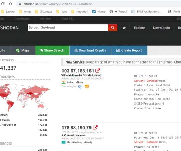Open the temp bookmark folder
The image size is (181, 151).
coord(25,12)
